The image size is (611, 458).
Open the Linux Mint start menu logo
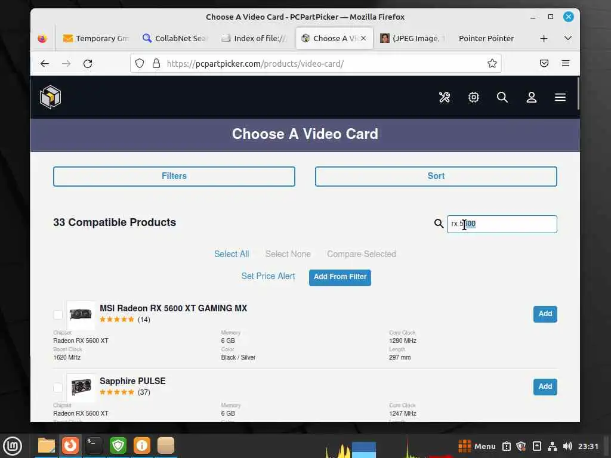[13, 446]
